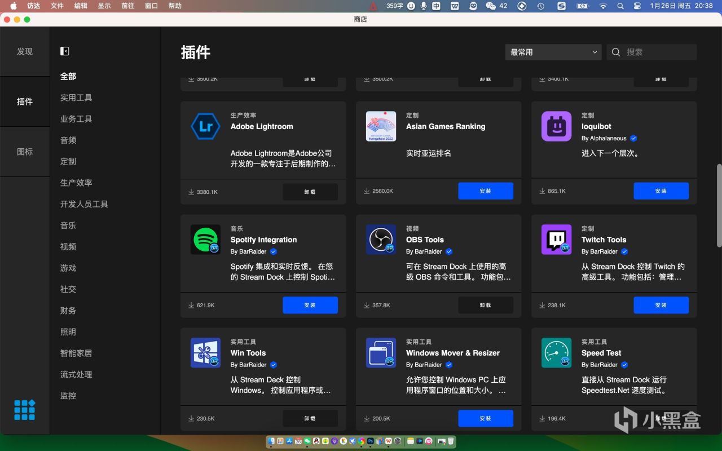
Task: Open the 帮助 menu
Action: click(175, 6)
